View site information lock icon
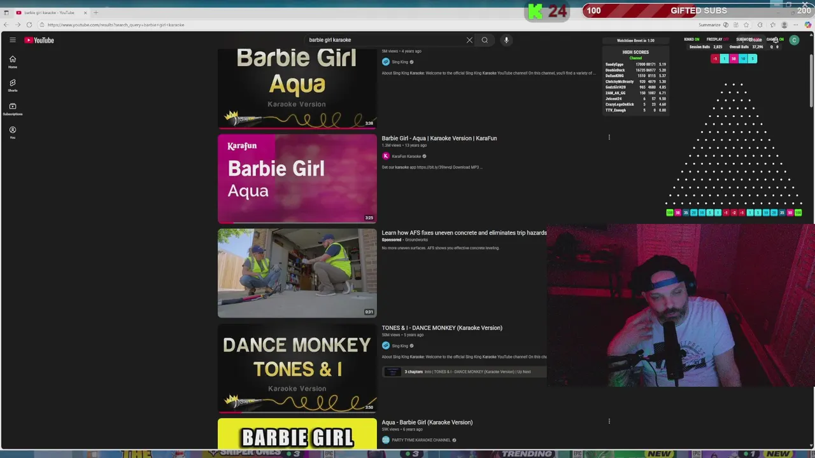This screenshot has height=458, width=815. (41, 25)
